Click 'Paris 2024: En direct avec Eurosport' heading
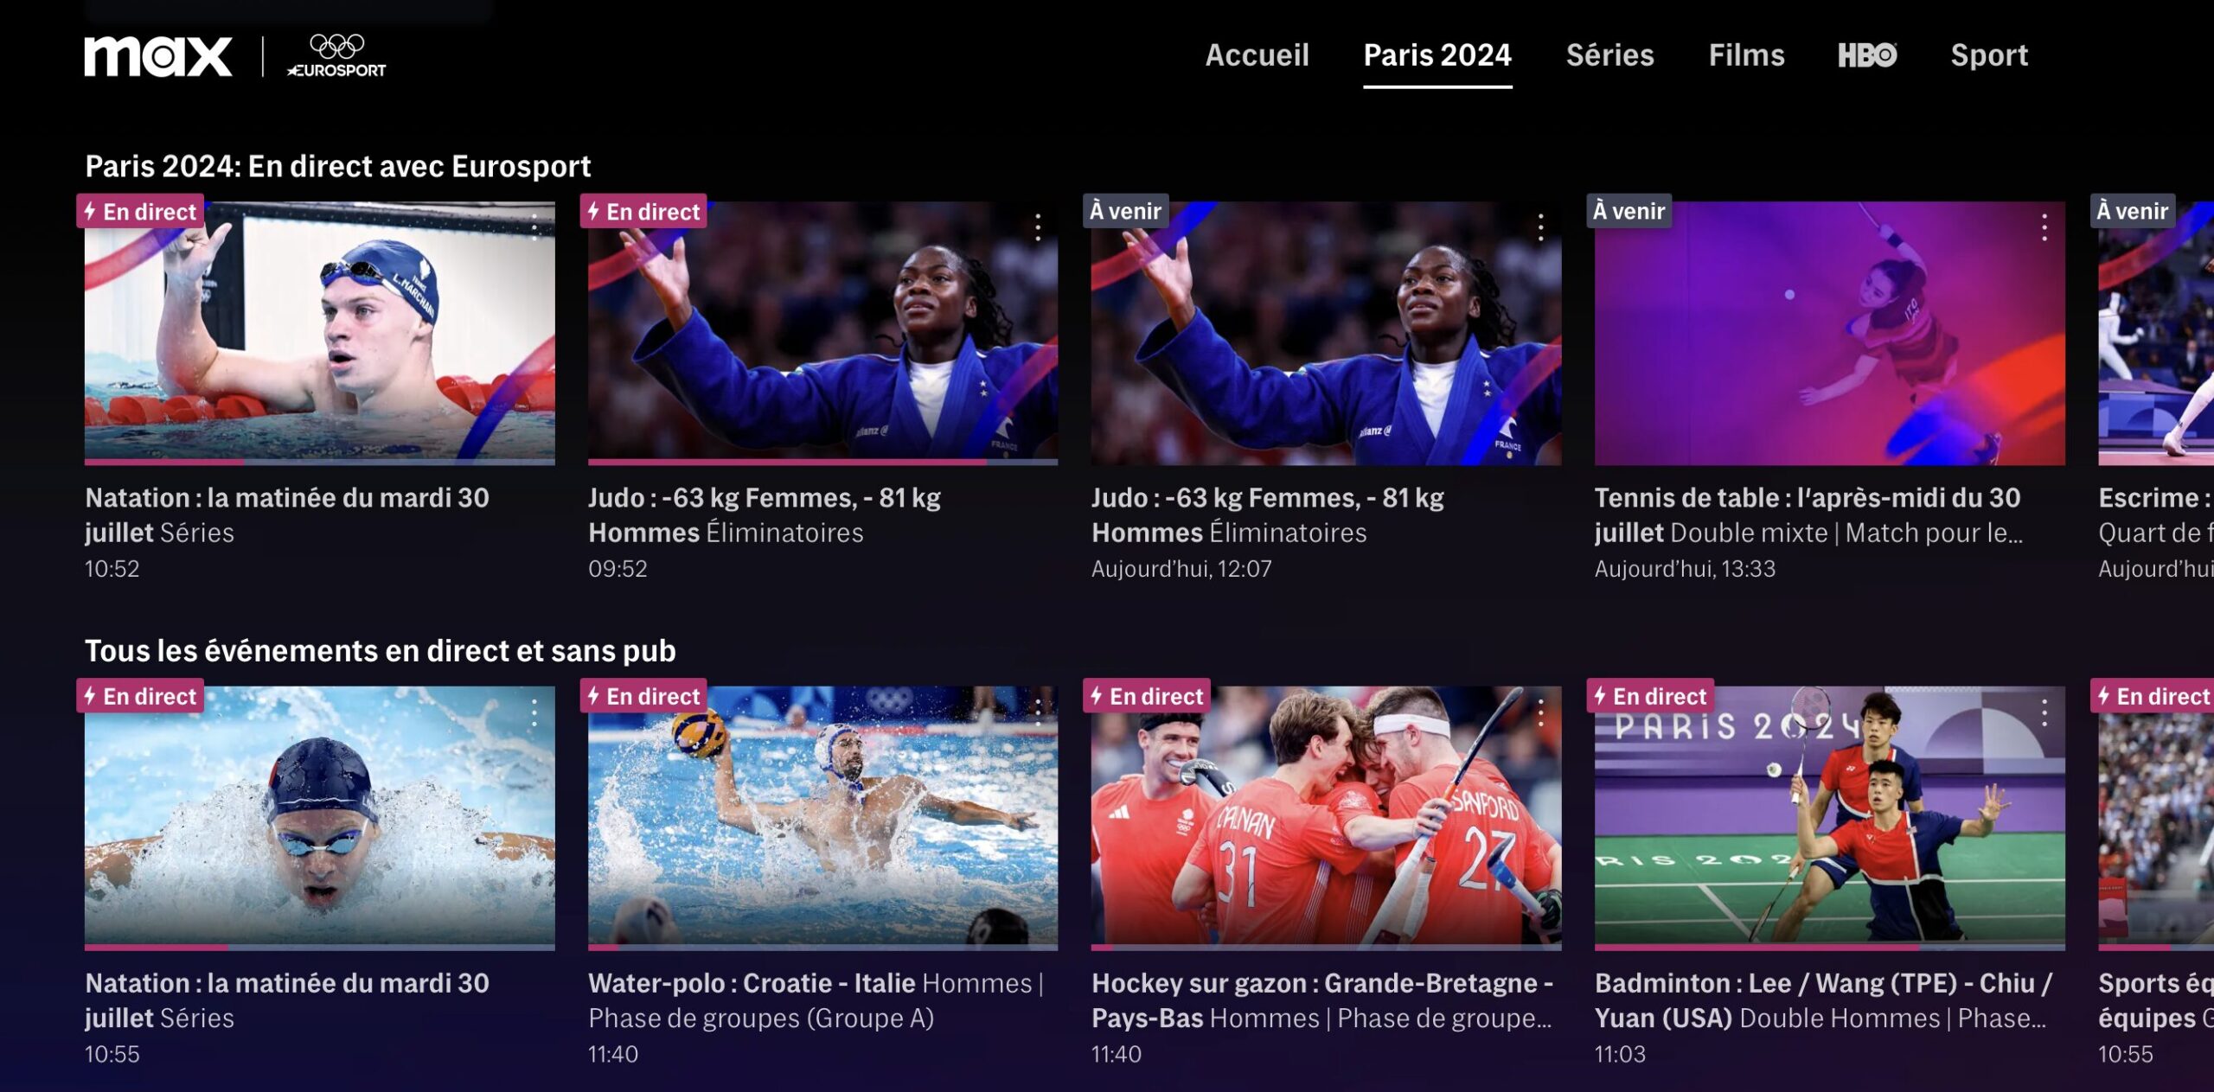2214x1092 pixels. click(x=338, y=166)
